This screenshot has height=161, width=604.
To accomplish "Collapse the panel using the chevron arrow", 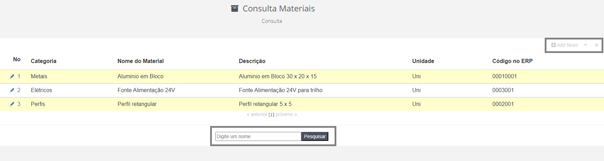I will (585, 45).
